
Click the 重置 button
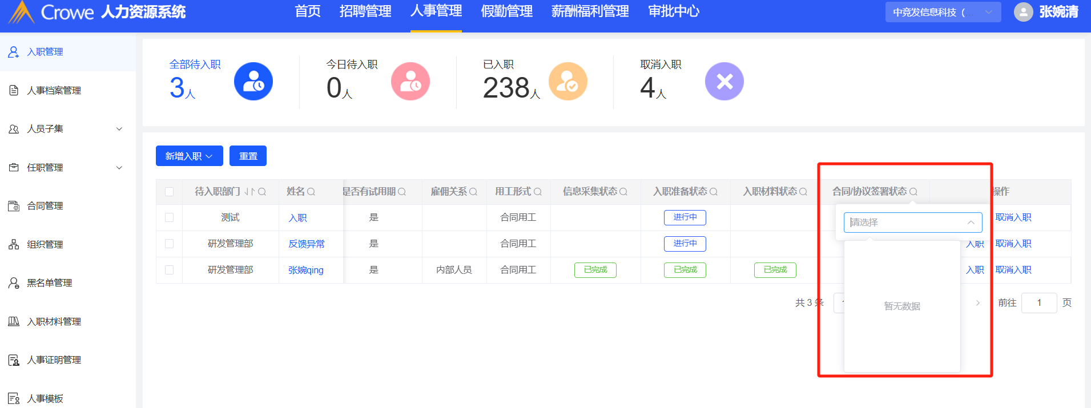tap(248, 156)
